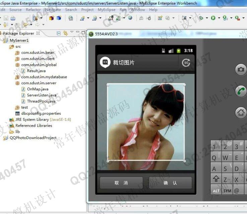Open dropdown beside the Run Last Tool icon
Viewport: 247px width, 214px height.
[231, 18]
